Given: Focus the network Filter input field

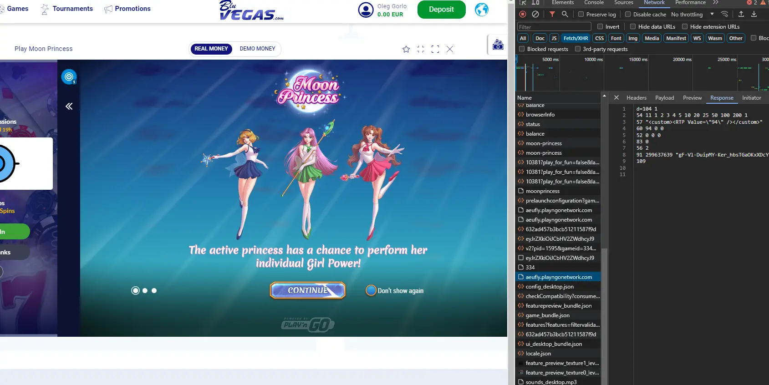Looking at the screenshot, I should 554,27.
